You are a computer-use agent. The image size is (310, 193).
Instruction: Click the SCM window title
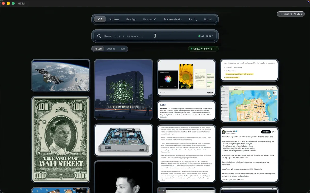point(21,4)
